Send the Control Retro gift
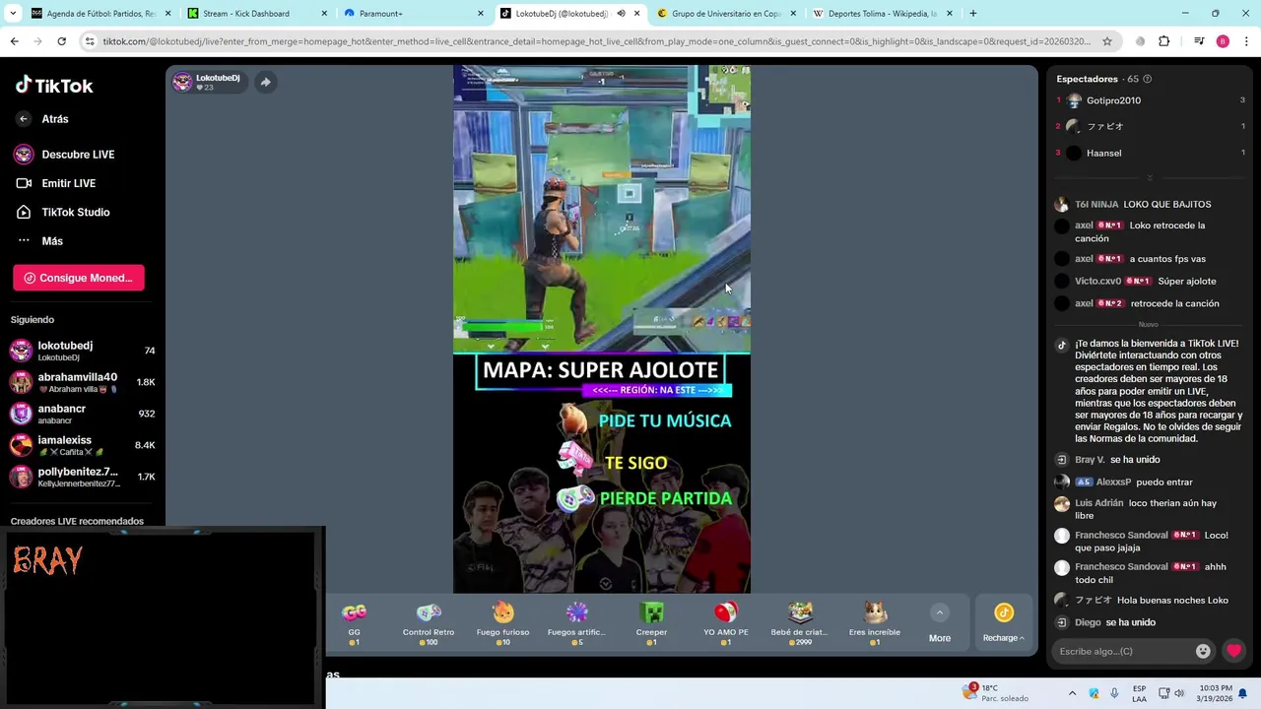 click(x=428, y=623)
